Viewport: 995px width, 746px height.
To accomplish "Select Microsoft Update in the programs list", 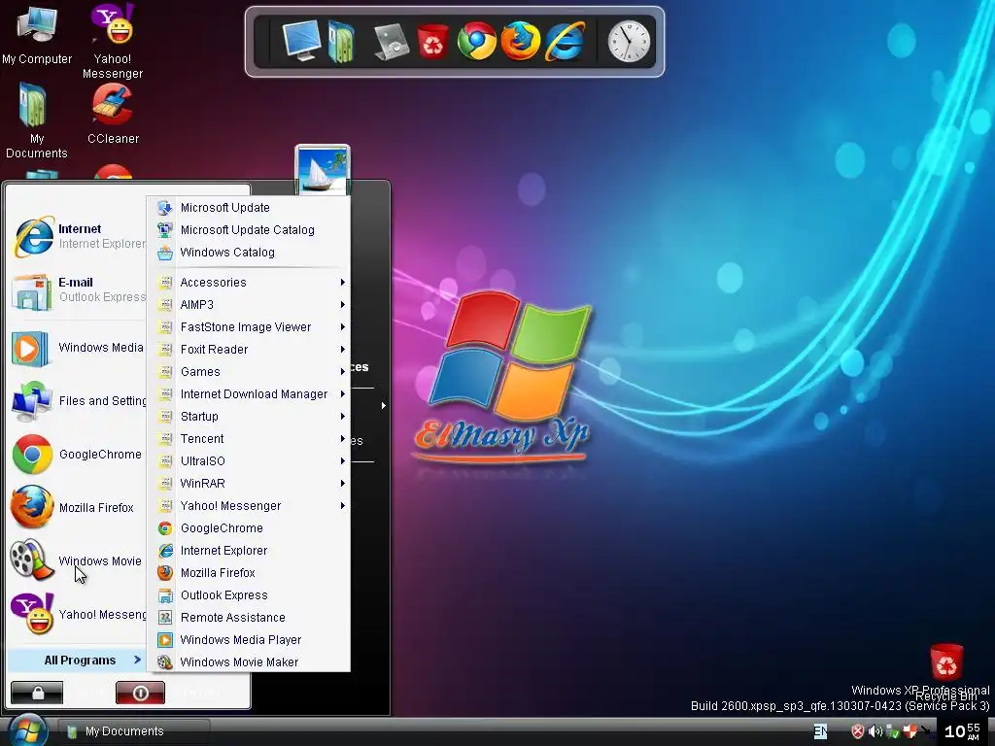I will [249, 208].
